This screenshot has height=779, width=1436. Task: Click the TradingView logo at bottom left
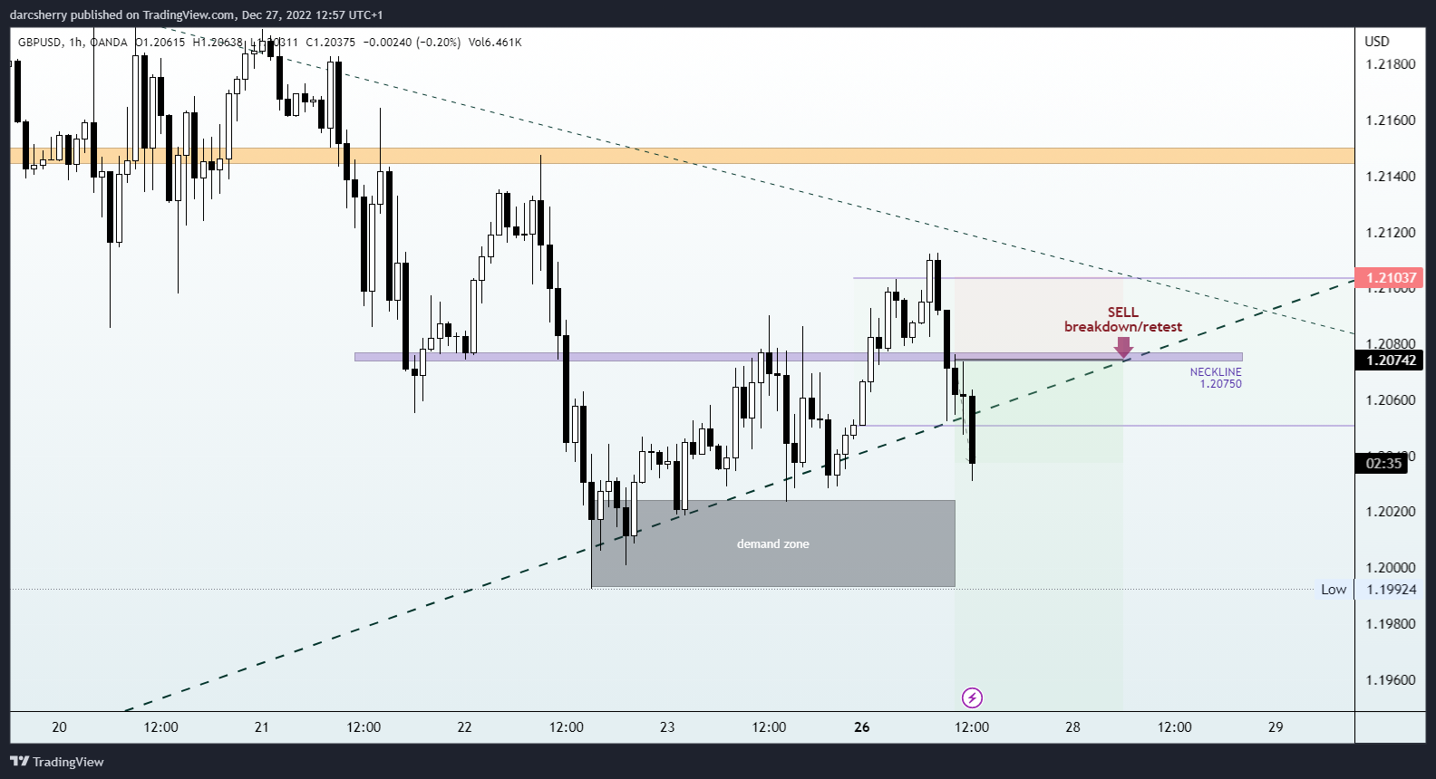point(57,762)
